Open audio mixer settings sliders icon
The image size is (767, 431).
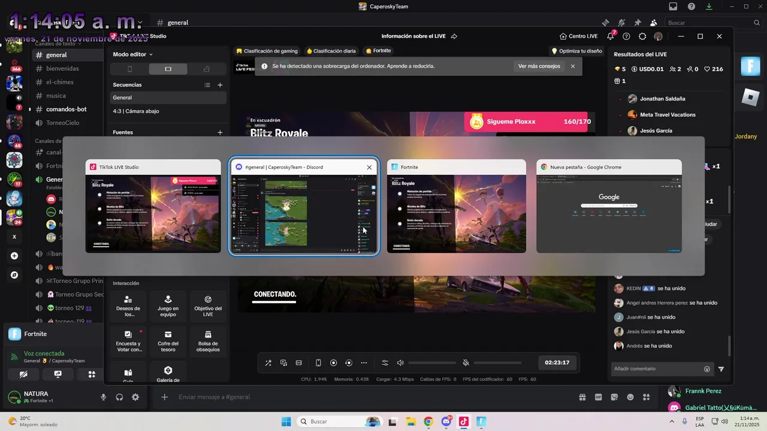385,363
